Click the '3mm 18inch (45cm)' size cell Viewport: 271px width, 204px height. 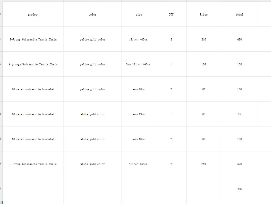click(x=139, y=64)
